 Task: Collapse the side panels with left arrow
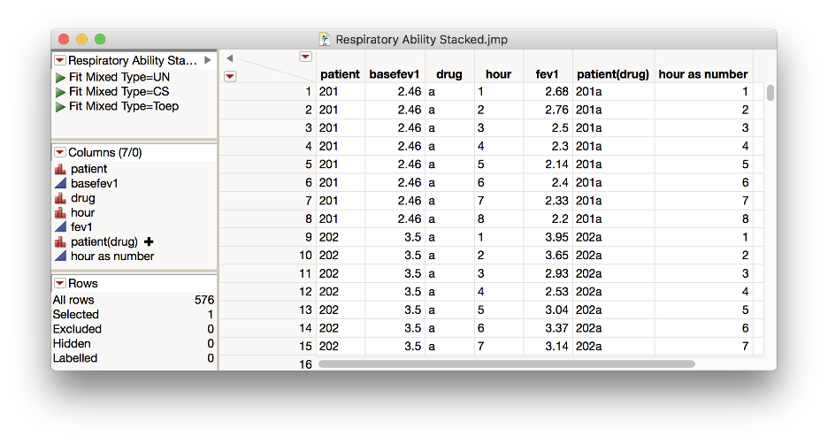tap(230, 58)
